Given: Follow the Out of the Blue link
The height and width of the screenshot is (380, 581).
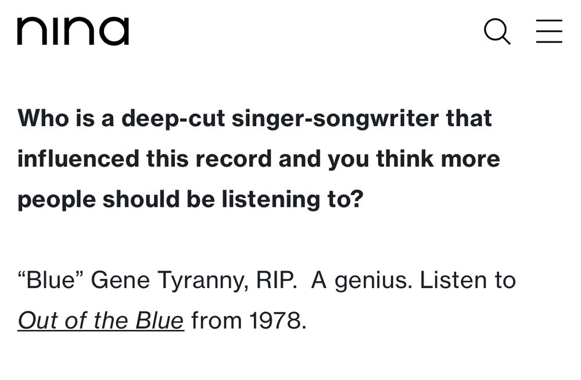Looking at the screenshot, I should click(101, 320).
